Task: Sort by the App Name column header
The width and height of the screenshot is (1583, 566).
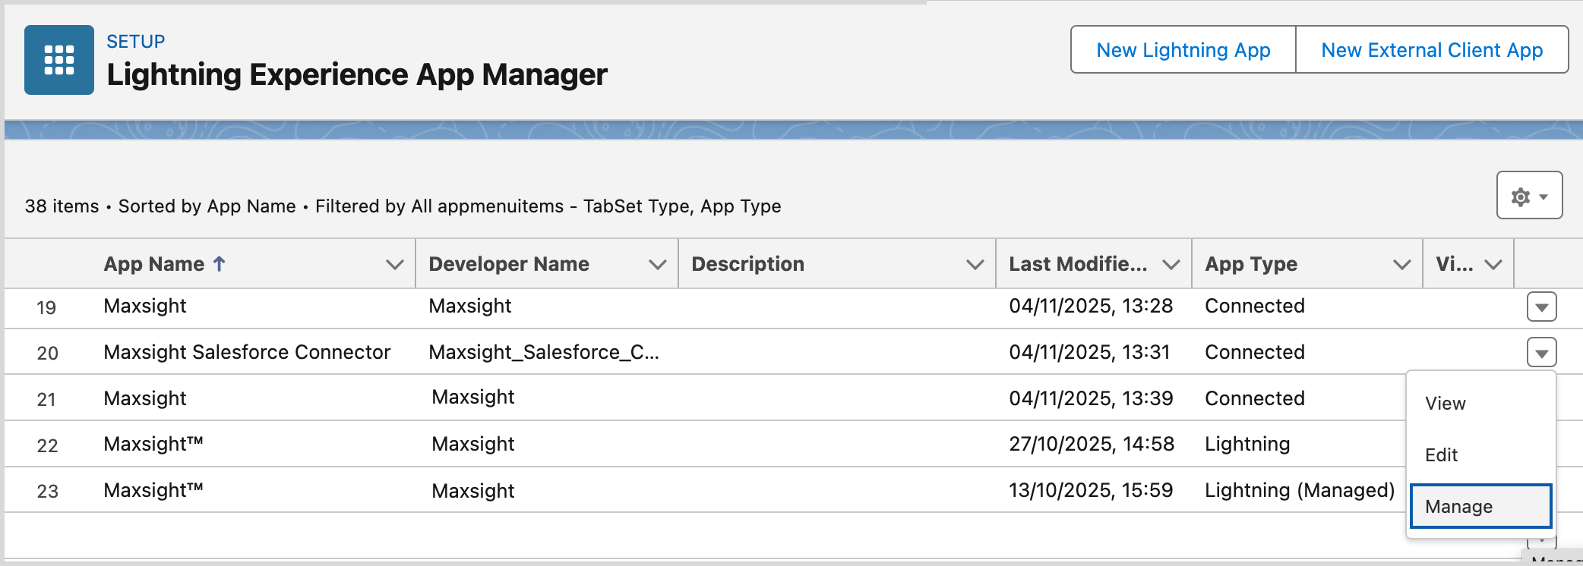Action: pyautogui.click(x=154, y=264)
